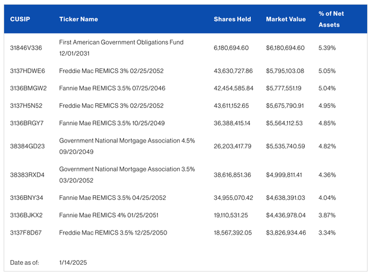Viewport: 370px width, 274px height.
Task: Select shares held 42,454,585.84
Action: (x=234, y=88)
